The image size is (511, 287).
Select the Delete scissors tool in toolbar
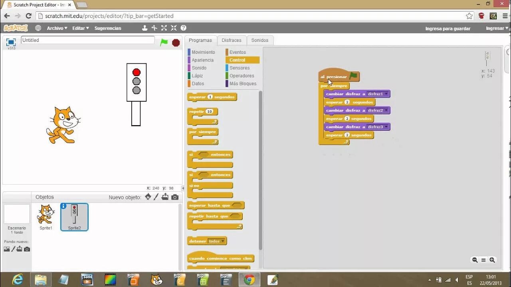pos(154,28)
